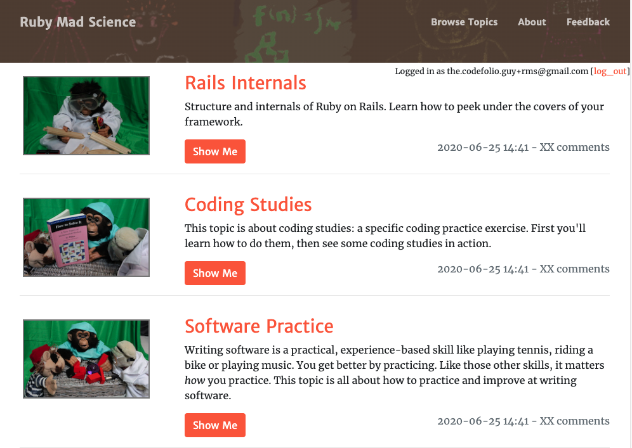Click the Software Practice comments count text
Image resolution: width=632 pixels, height=448 pixels.
click(x=574, y=421)
